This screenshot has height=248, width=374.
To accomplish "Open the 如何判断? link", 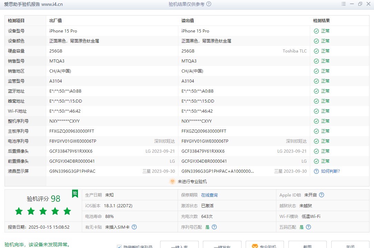I will coord(330,171).
